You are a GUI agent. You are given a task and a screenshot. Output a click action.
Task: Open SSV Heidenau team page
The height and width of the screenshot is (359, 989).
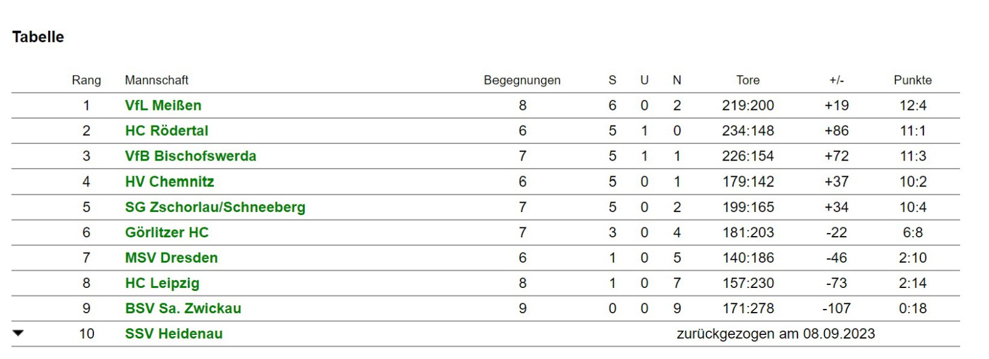[x=174, y=334]
